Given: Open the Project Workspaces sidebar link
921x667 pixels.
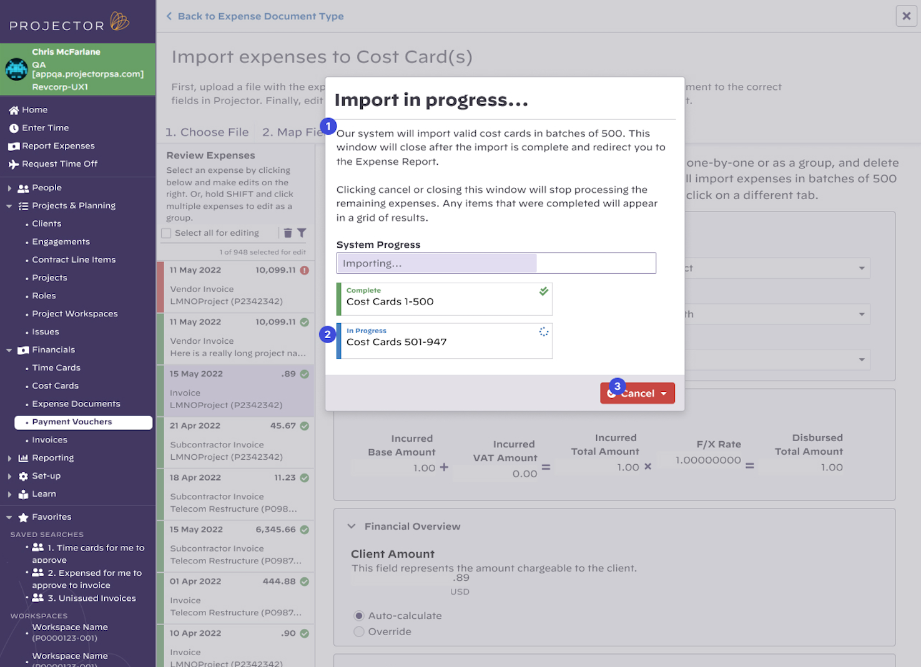Looking at the screenshot, I should (75, 314).
